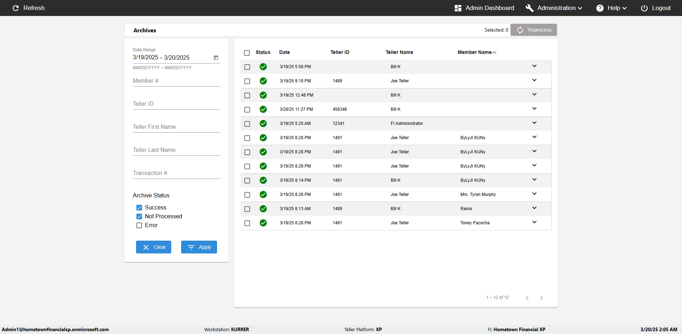682x334 pixels.
Task: Click the Help question mark icon
Action: pos(600,8)
